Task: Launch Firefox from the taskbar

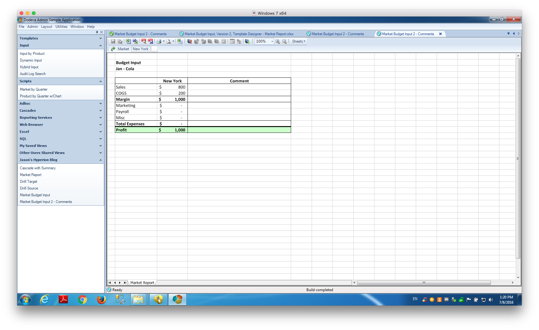Action: 101,299
